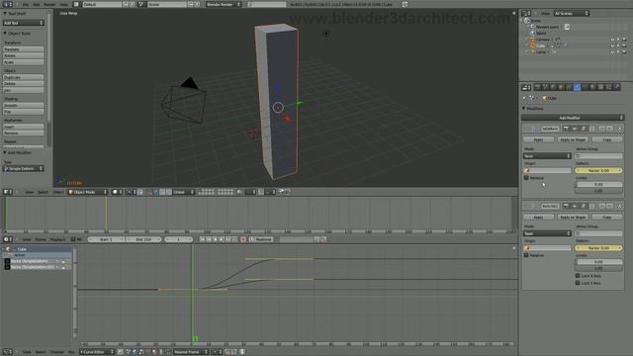
Task: Remove the second SimpleDeform modifier with X
Action: click(x=620, y=207)
